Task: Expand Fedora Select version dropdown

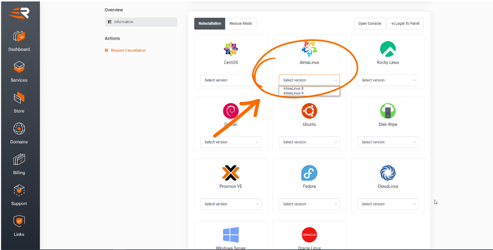Action: tap(309, 204)
